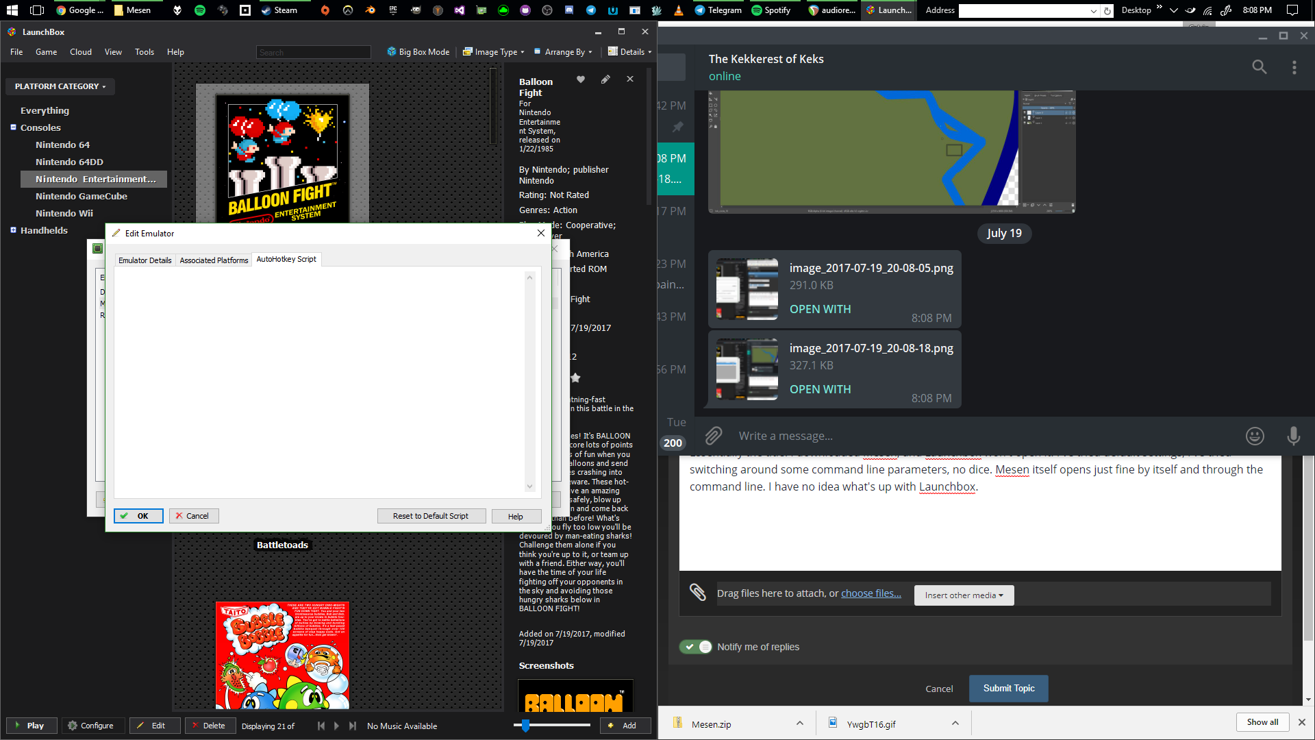Viewport: 1315px width, 740px height.
Task: Open the Telegram chat options menu
Action: [1294, 67]
